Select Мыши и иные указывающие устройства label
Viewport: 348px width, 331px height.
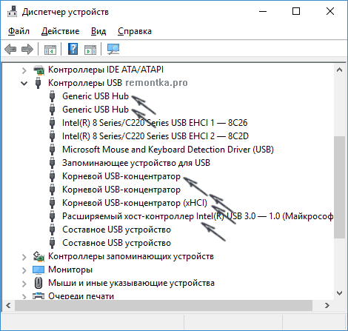click(x=131, y=283)
